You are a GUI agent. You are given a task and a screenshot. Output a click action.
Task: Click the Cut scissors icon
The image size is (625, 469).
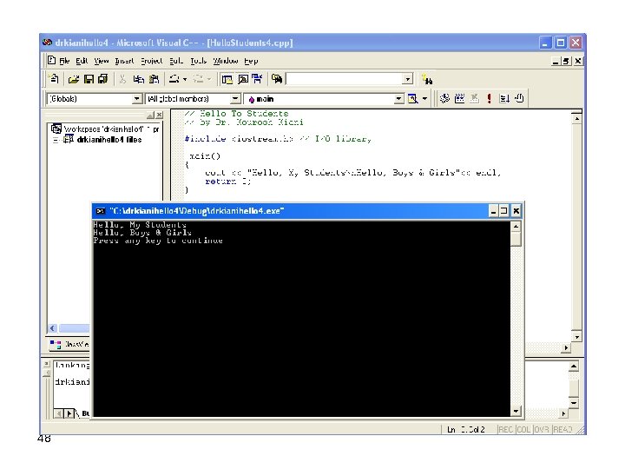[x=122, y=79]
